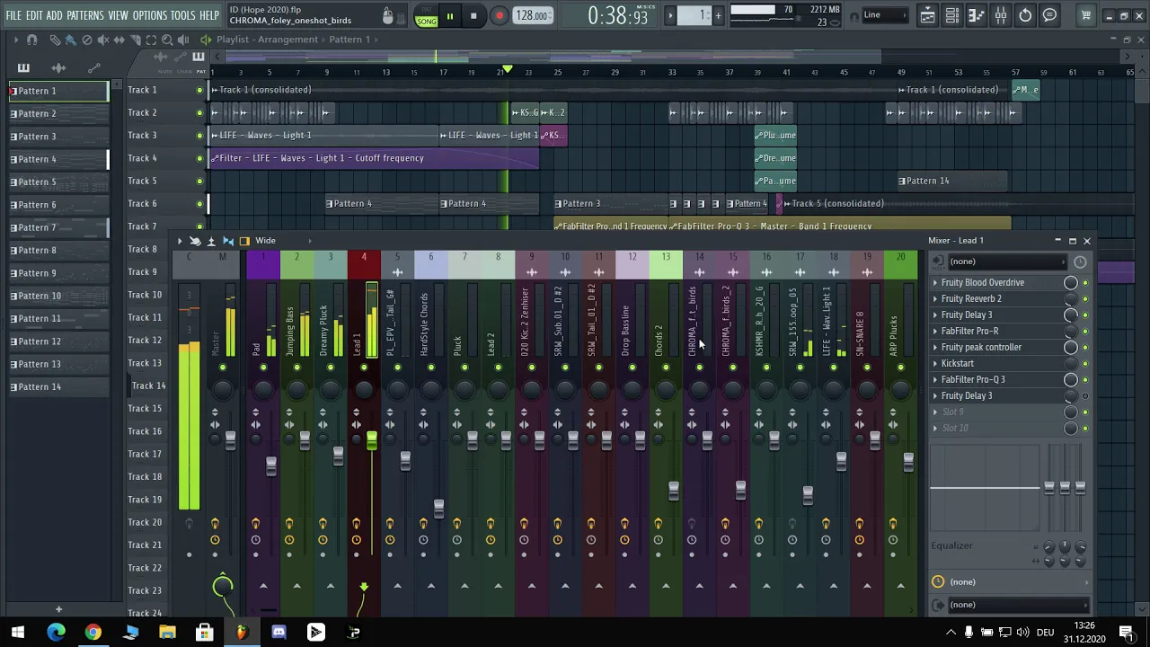Stop playback with the stop button
Viewport: 1150px width, 647px height.
pos(473,16)
